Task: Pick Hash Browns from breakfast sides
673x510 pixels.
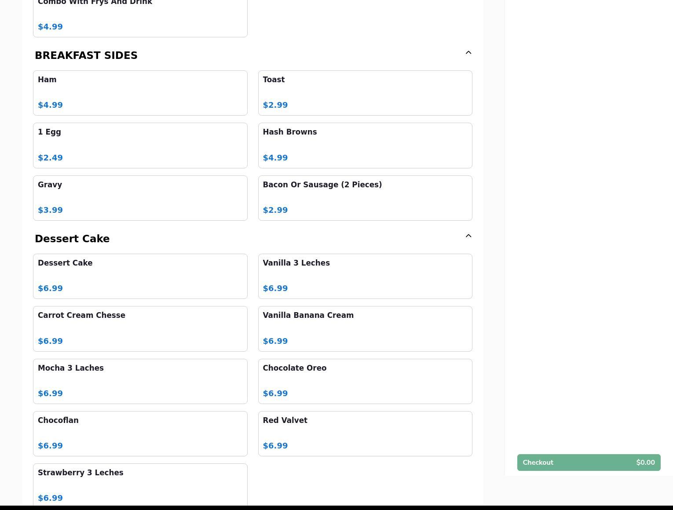Action: (365, 146)
